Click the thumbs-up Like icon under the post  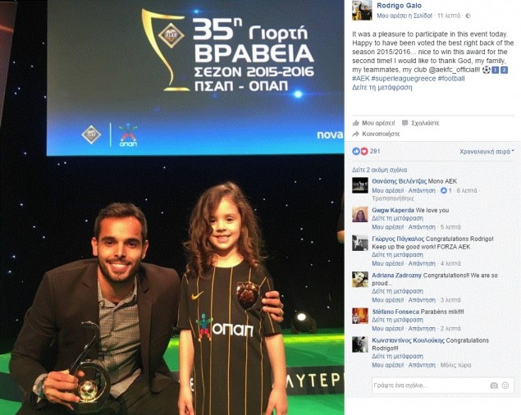click(x=356, y=123)
